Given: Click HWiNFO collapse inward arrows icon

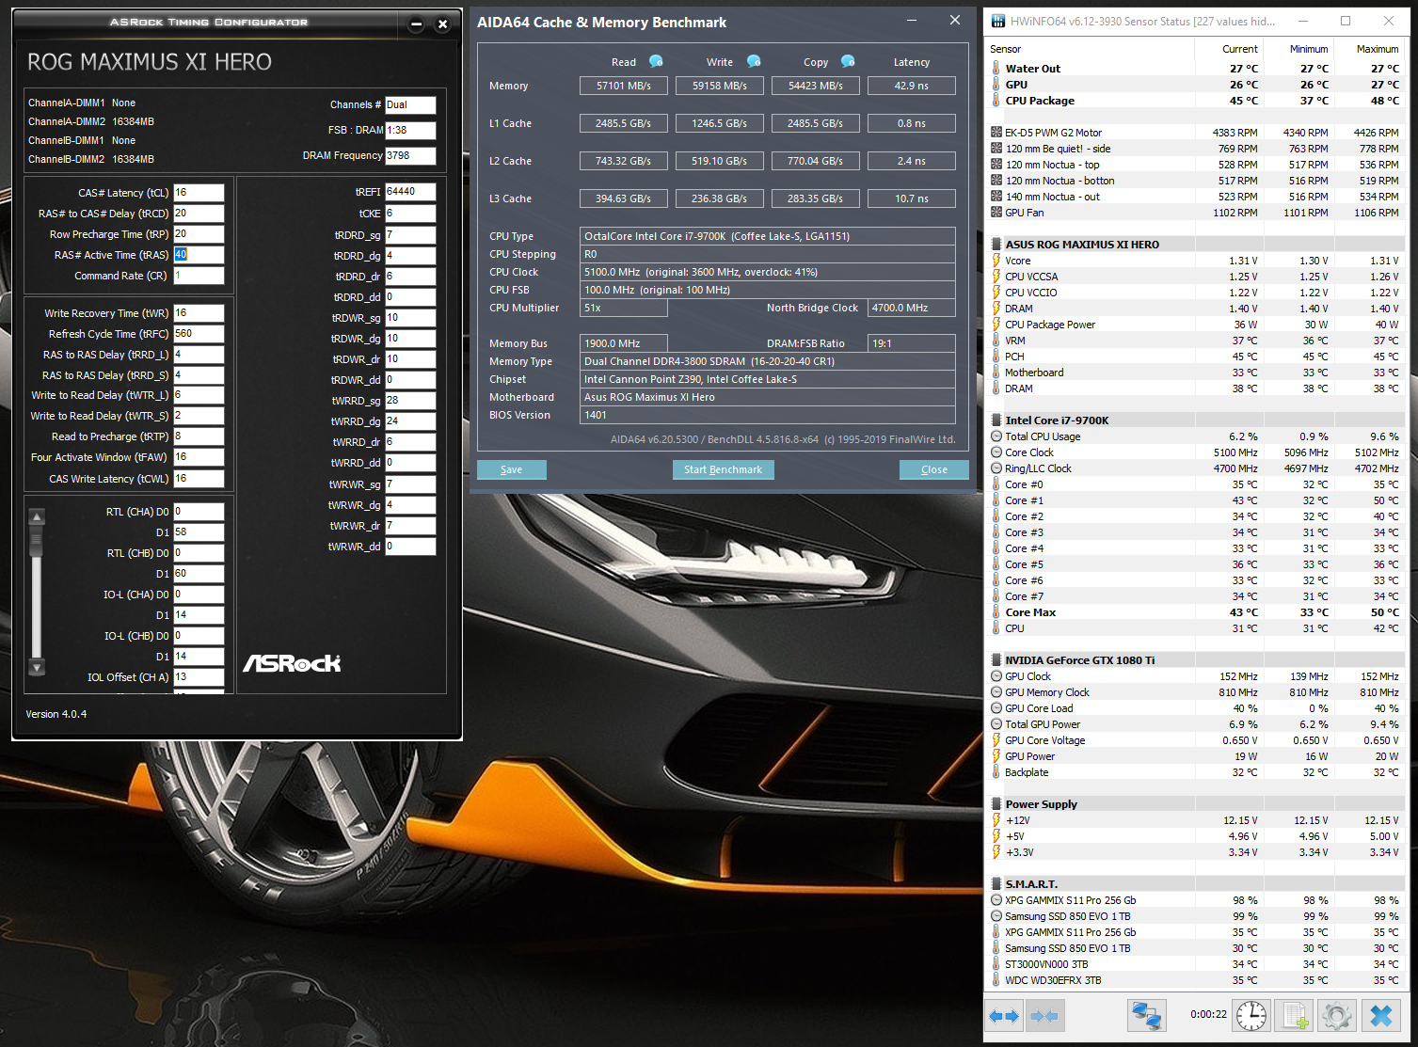Looking at the screenshot, I should (1044, 1016).
